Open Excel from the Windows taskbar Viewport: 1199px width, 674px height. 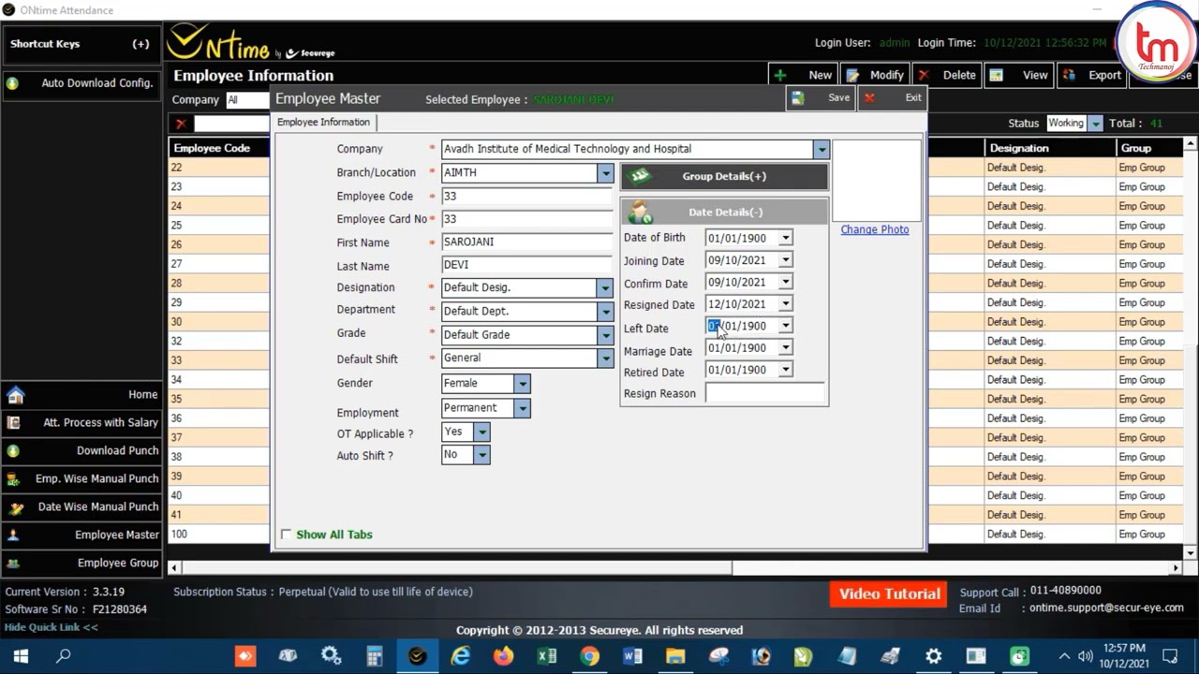(x=546, y=656)
